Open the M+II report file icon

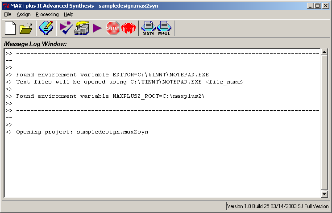(x=164, y=28)
